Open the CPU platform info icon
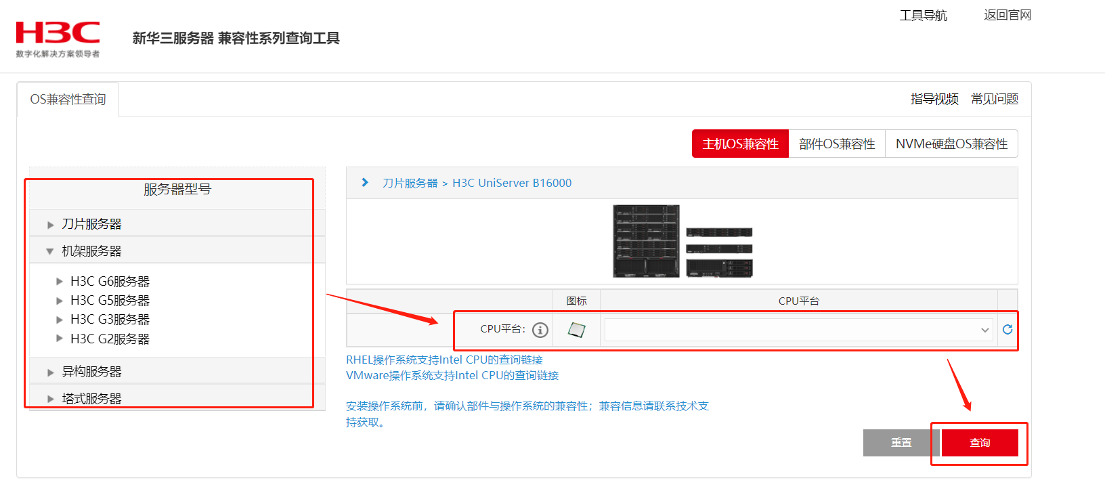Viewport: 1105px width, 495px height. click(540, 330)
